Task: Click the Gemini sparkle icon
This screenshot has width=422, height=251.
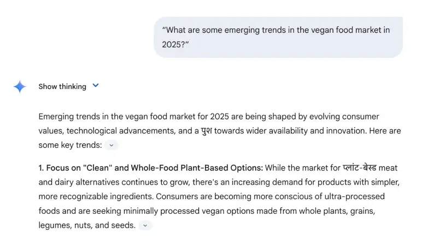Action: point(20,87)
